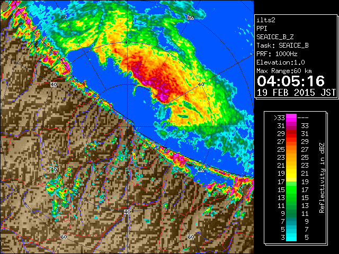Click the cyan 3–5 dBZ legend swatch
Screen dimensions: 339x254
click(291, 237)
